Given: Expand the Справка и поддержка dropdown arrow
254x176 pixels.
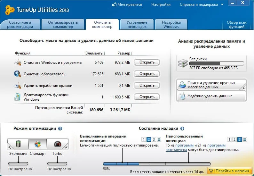Looking at the screenshot, I should 222,4.
